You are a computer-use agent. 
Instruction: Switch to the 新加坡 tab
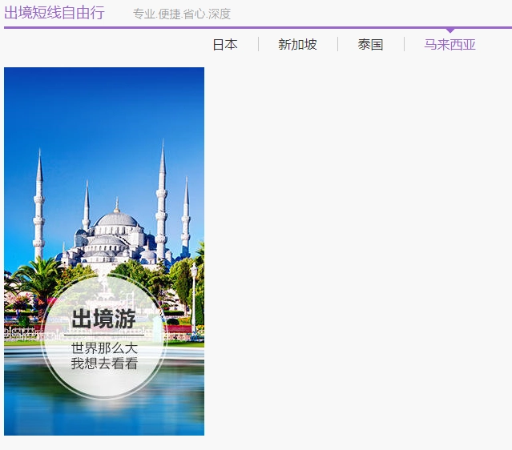[x=297, y=45]
